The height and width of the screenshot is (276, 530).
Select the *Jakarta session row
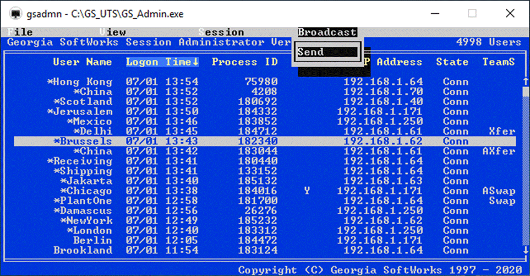click(265, 181)
